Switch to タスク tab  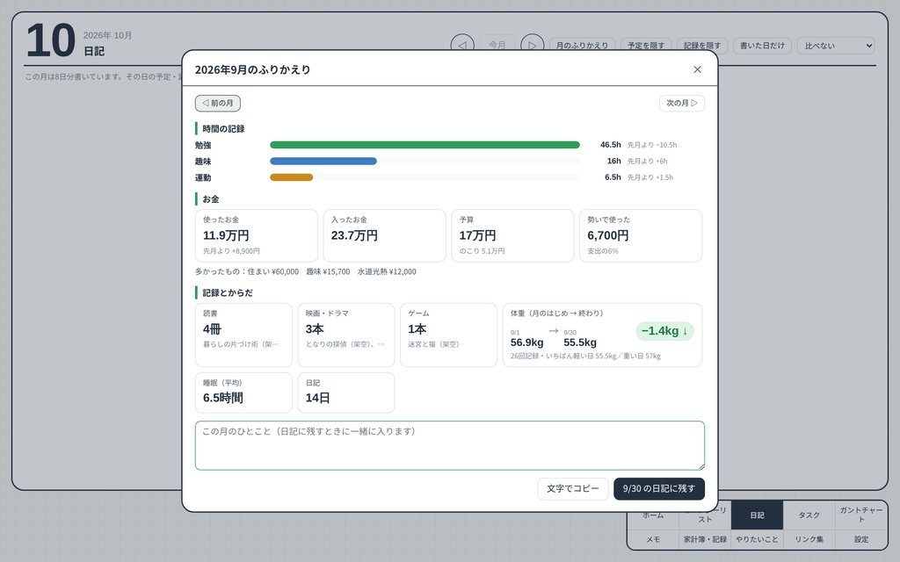pyautogui.click(x=809, y=515)
